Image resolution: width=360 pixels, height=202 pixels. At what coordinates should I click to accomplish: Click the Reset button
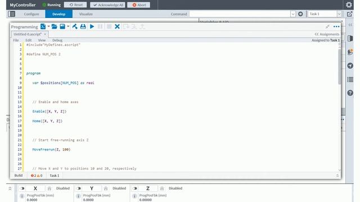(75, 5)
